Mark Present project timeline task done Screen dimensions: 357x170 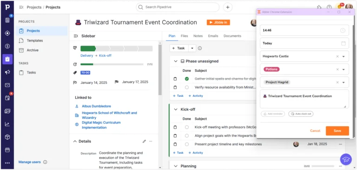[187, 144]
